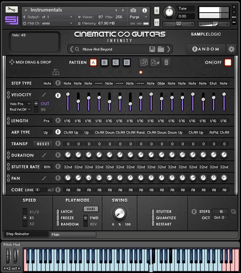Click the camera snapshot icon
241x273 pixels.
(x=133, y=10)
